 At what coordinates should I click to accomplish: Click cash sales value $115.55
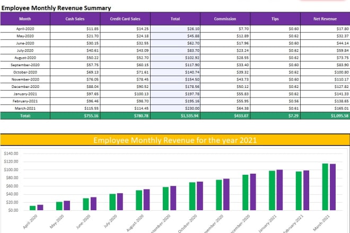pyautogui.click(x=91, y=109)
